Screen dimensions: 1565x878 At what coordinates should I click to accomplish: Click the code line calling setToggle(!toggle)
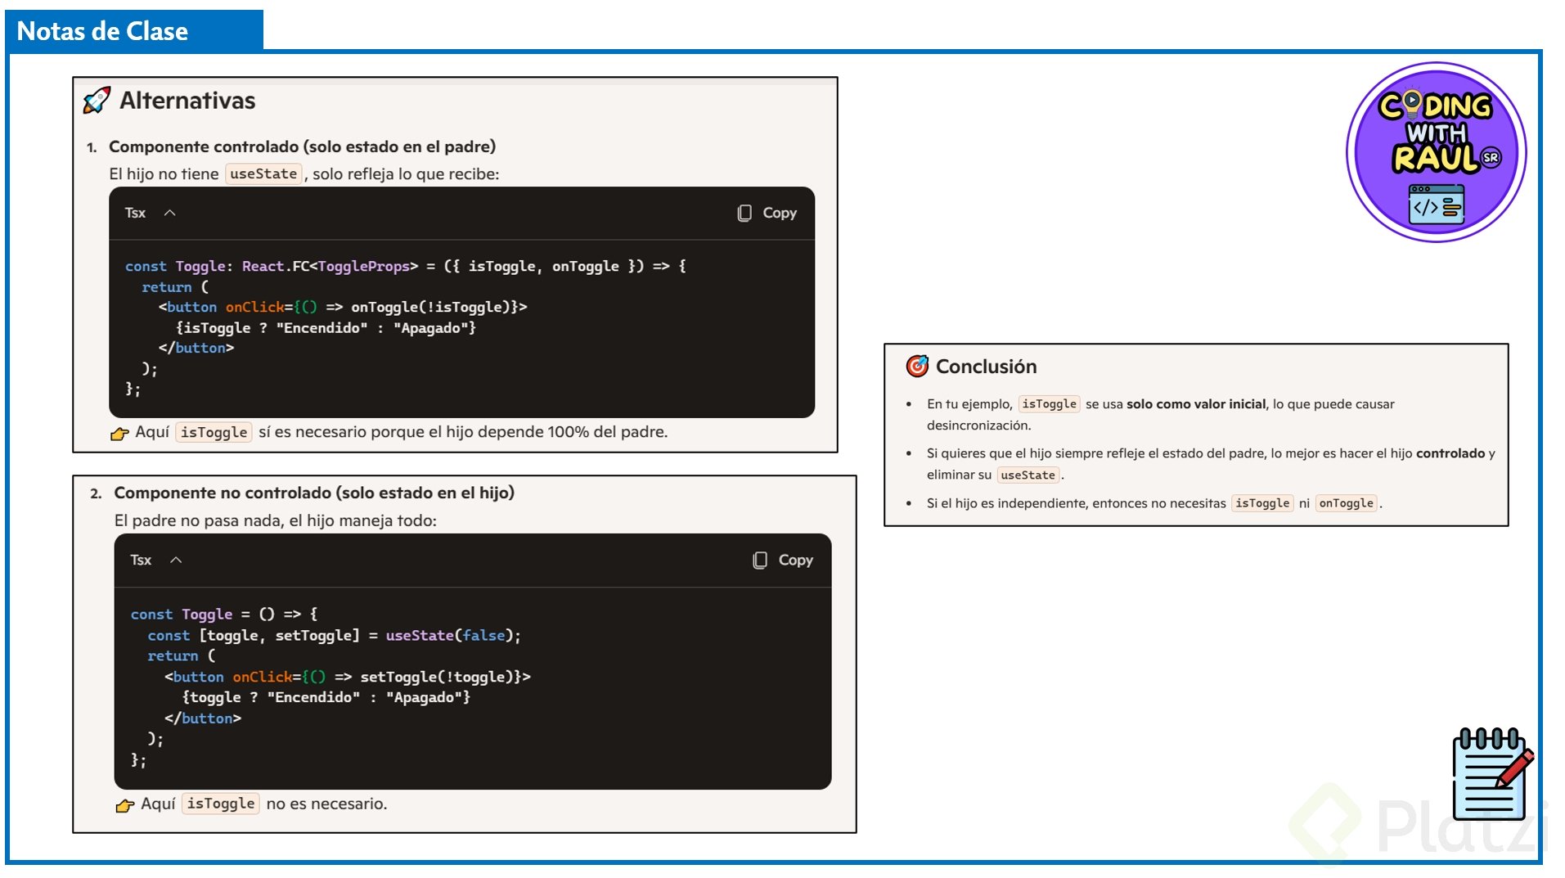348,677
